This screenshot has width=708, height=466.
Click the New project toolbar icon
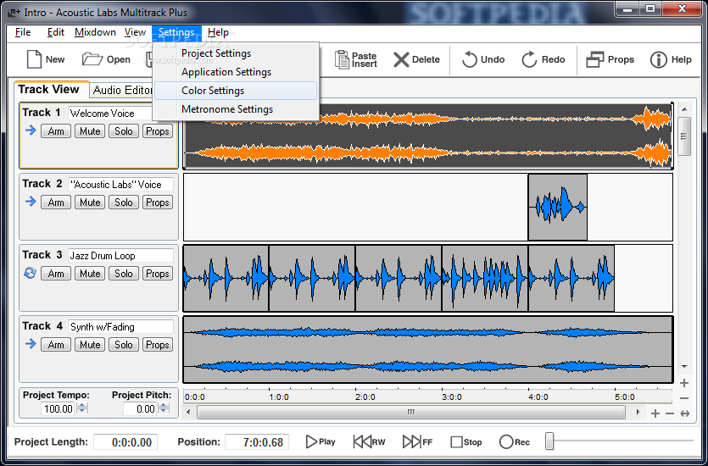tap(34, 59)
